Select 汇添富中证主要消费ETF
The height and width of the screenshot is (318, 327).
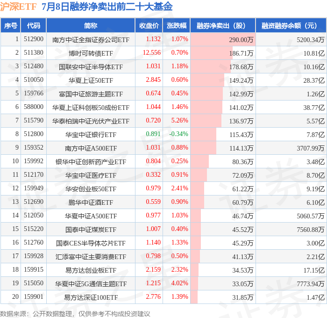[91, 257]
